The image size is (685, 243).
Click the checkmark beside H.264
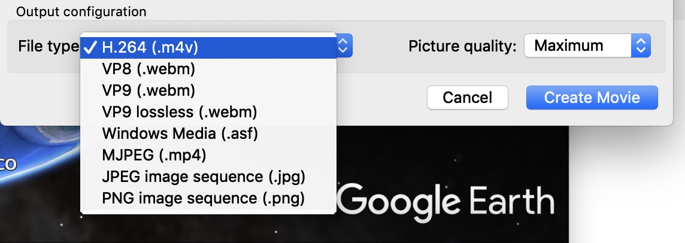tap(90, 47)
